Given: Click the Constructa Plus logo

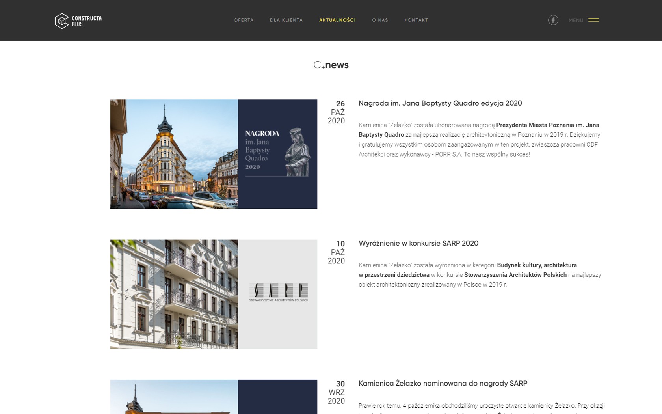Looking at the screenshot, I should click(78, 21).
